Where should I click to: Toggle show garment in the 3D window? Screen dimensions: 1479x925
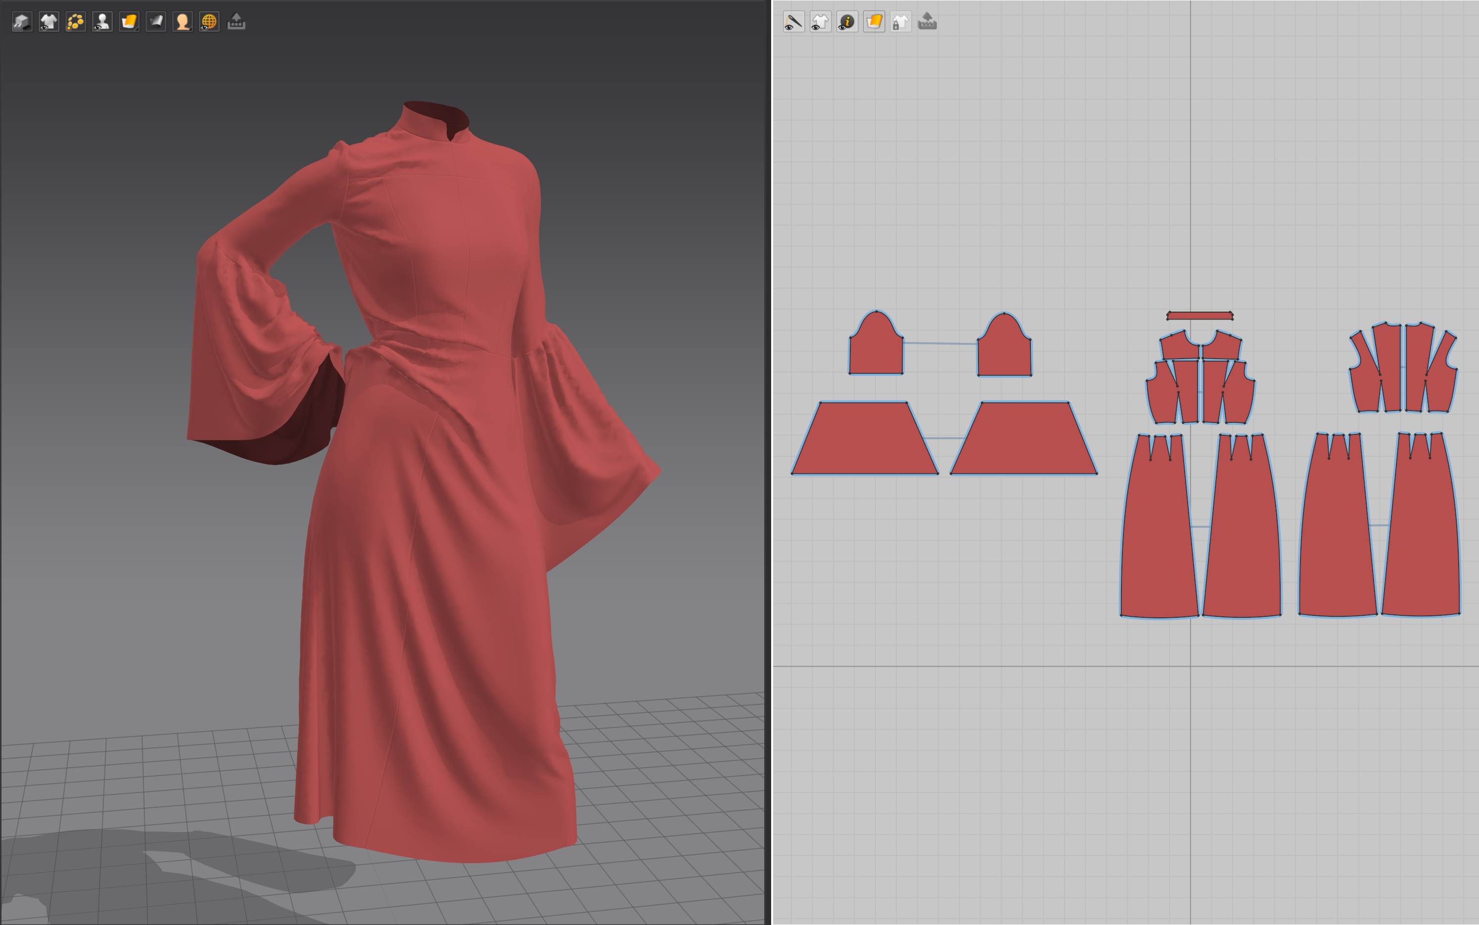click(x=49, y=22)
